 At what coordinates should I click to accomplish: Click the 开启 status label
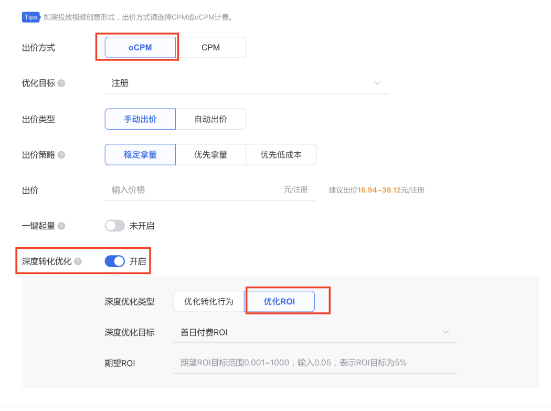[137, 261]
